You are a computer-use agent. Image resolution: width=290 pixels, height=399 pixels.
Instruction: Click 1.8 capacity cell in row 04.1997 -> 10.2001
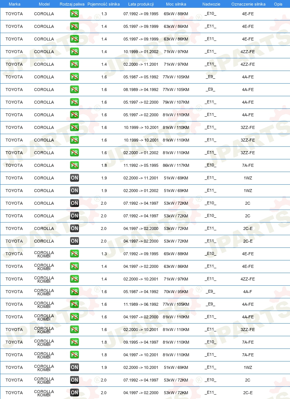pos(104,355)
